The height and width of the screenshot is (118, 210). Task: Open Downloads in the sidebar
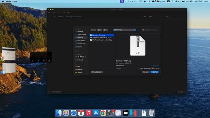81,44
